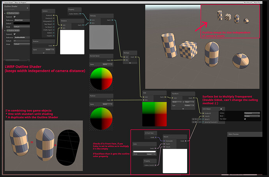Click the Camera node Far Plane(1) port

click(x=54, y=27)
